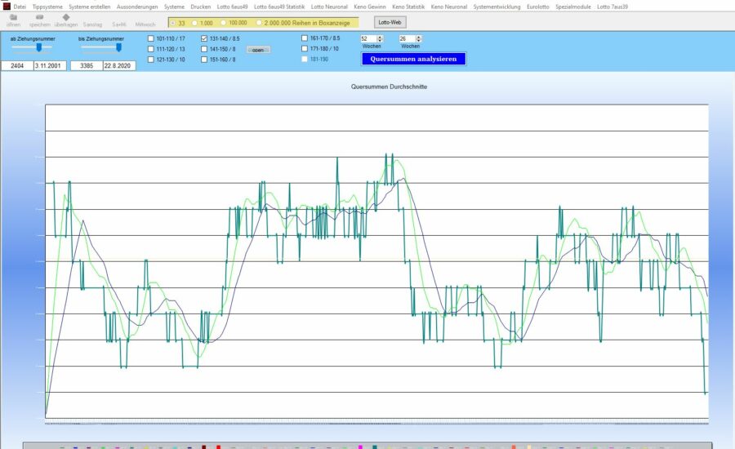Open the Aussonderungen menu
The height and width of the screenshot is (449, 735).
[x=137, y=7]
